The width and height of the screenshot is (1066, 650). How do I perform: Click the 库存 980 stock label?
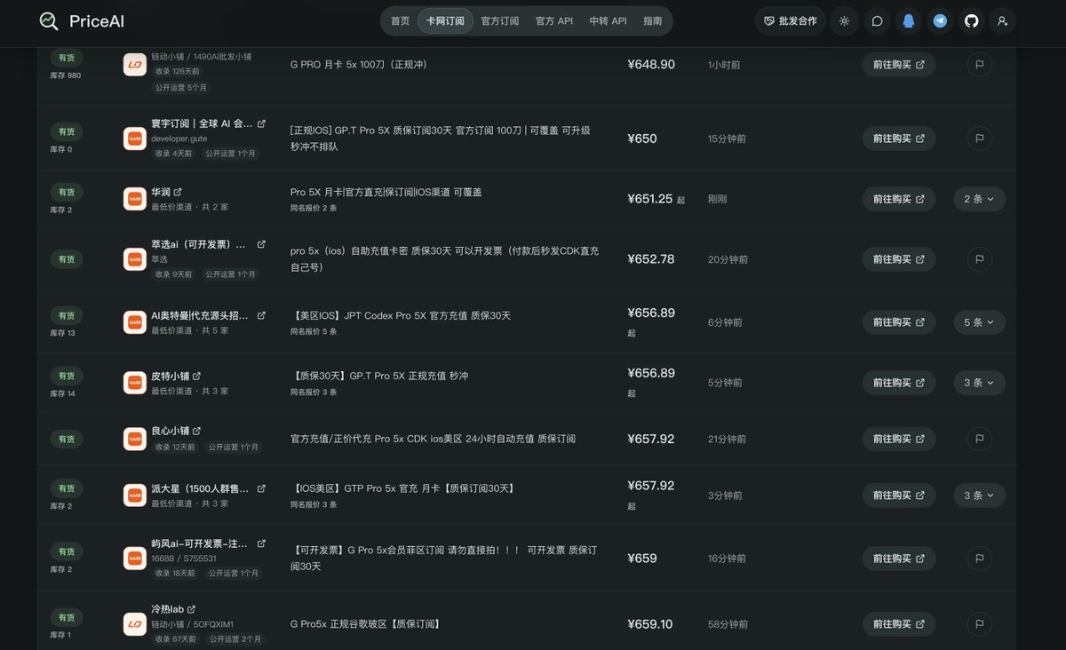click(x=66, y=75)
